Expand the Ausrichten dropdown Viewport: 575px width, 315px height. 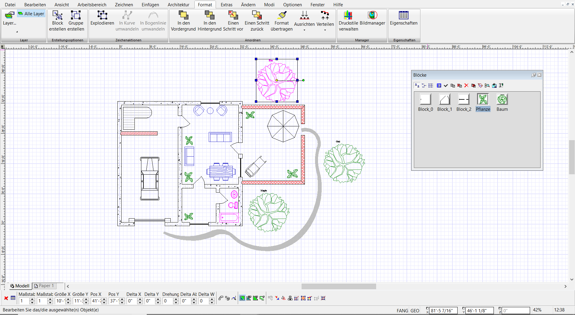304,30
